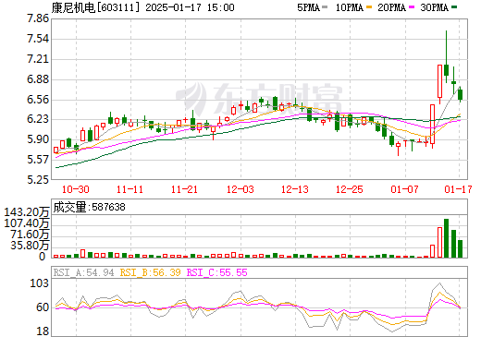481x337 pixels.
Task: Click the 30PMA legend label
Action: (x=434, y=7)
